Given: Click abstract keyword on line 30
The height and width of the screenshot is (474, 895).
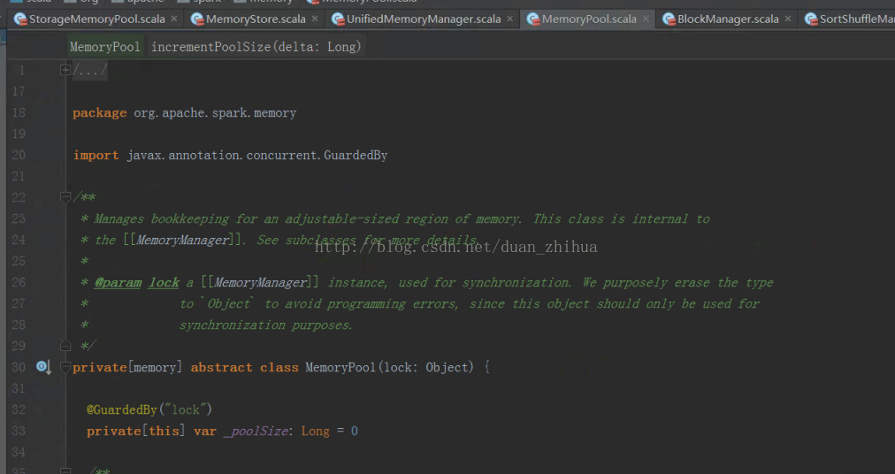Looking at the screenshot, I should (221, 367).
